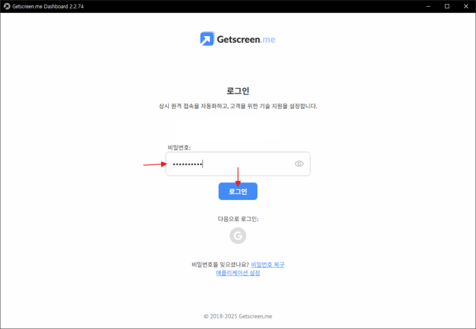Image resolution: width=476 pixels, height=329 pixels.
Task: Click the Getscreen.me arrow logo icon
Action: tap(208, 38)
